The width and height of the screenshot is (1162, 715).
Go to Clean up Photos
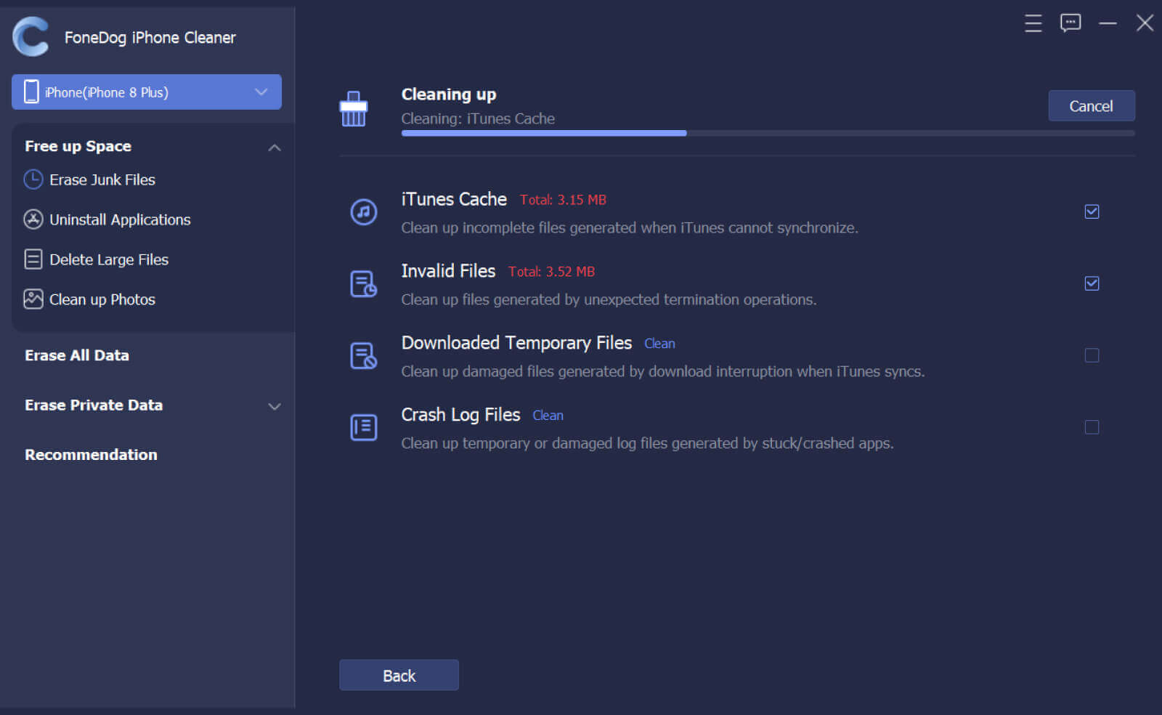pos(102,299)
